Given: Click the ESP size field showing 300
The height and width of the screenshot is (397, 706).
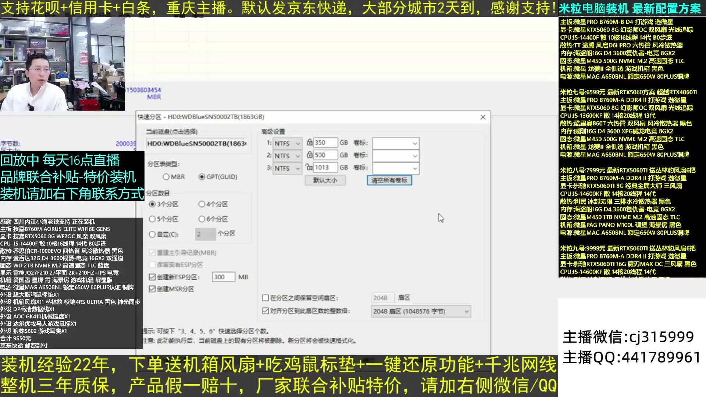Looking at the screenshot, I should pyautogui.click(x=223, y=277).
